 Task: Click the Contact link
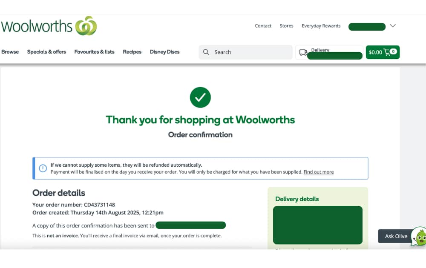click(x=263, y=26)
